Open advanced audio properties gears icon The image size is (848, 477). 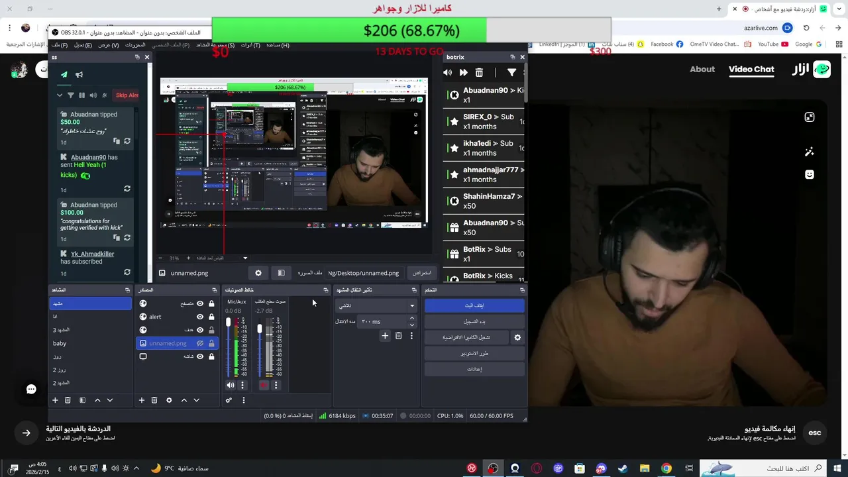229,400
